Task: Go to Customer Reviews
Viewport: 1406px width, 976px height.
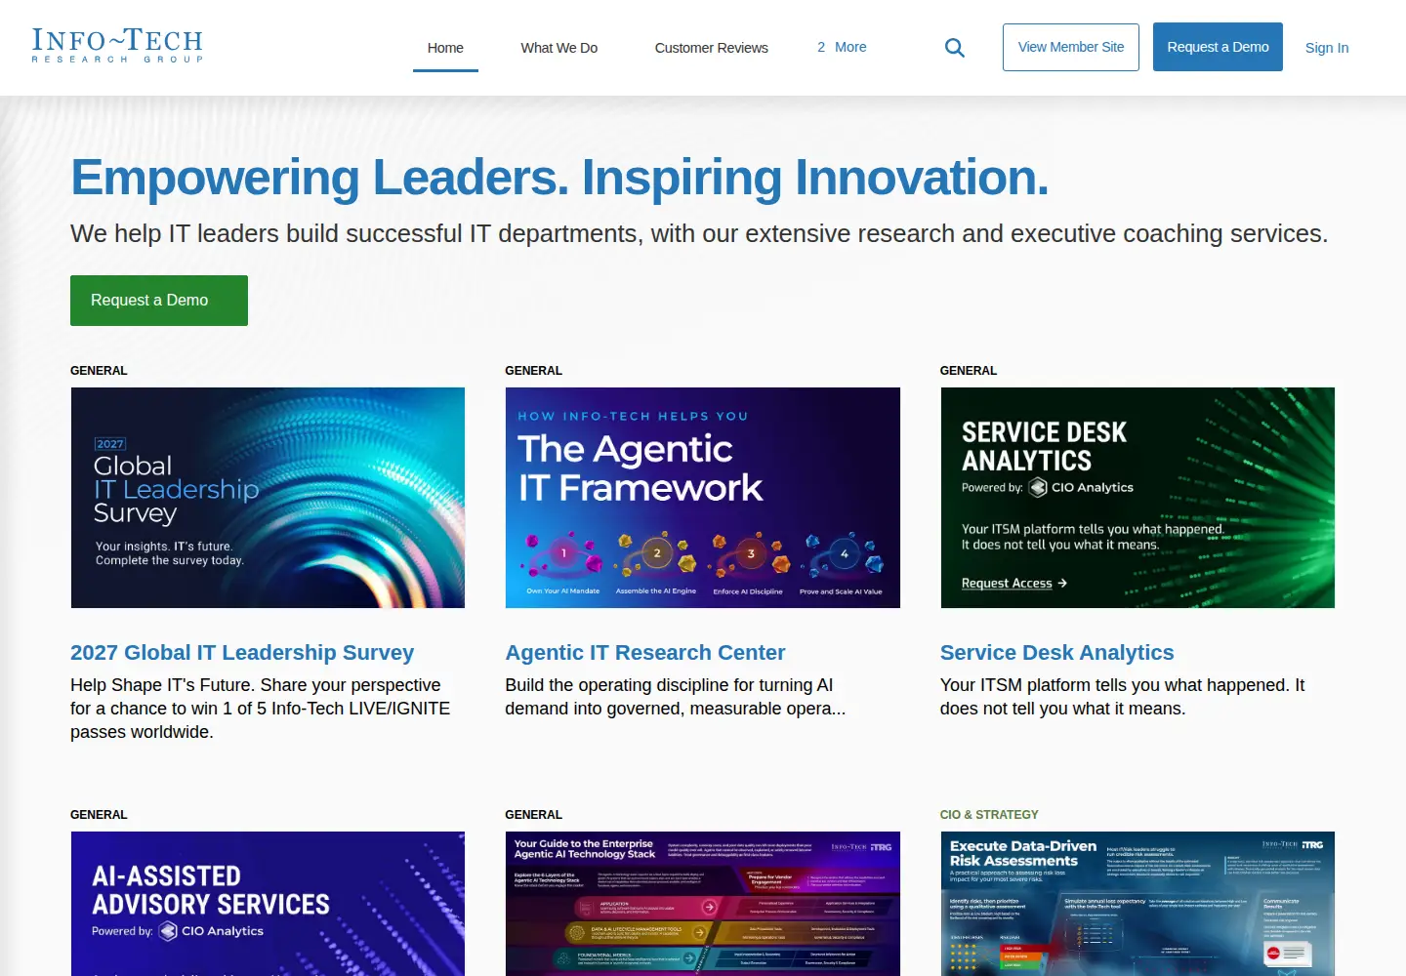Action: pyautogui.click(x=711, y=48)
